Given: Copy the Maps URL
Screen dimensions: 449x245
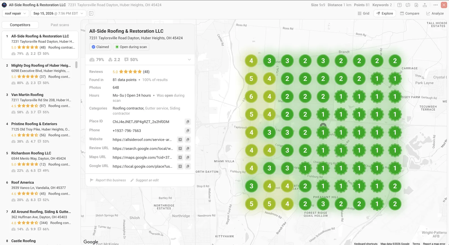Looking at the screenshot, I should pyautogui.click(x=188, y=157).
